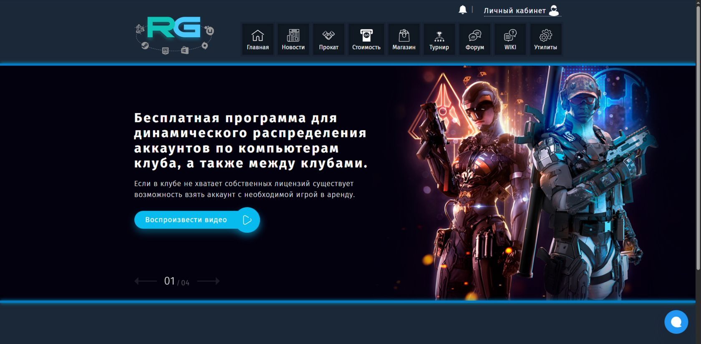Open the Прокат rental menu item
Viewport: 701px width, 344px height.
point(329,39)
